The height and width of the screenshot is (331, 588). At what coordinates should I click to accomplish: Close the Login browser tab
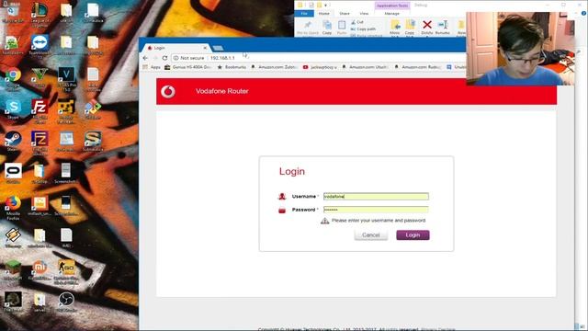pyautogui.click(x=205, y=48)
